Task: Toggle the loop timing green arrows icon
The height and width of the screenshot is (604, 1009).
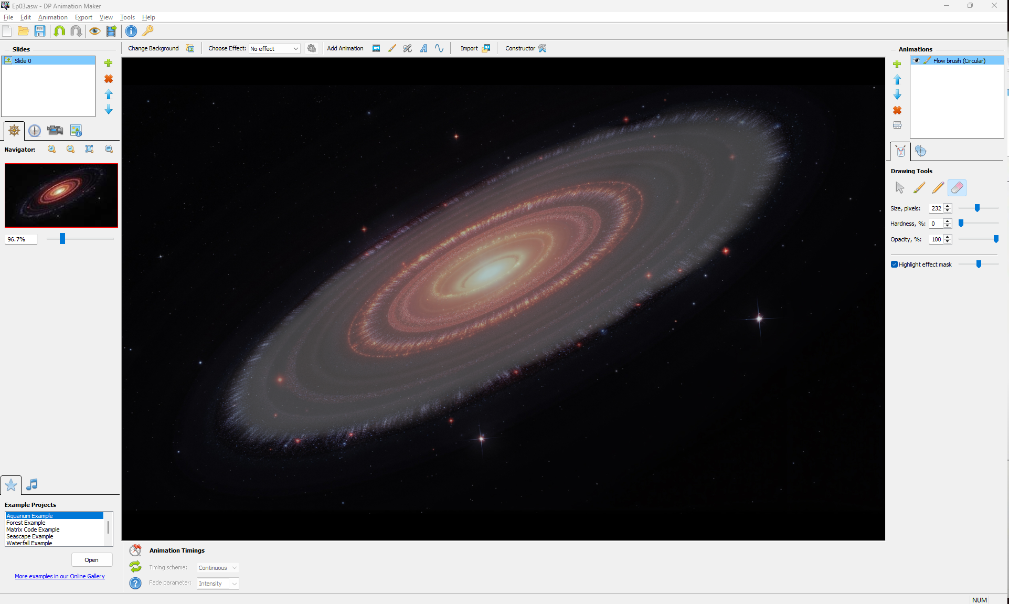Action: pyautogui.click(x=135, y=567)
